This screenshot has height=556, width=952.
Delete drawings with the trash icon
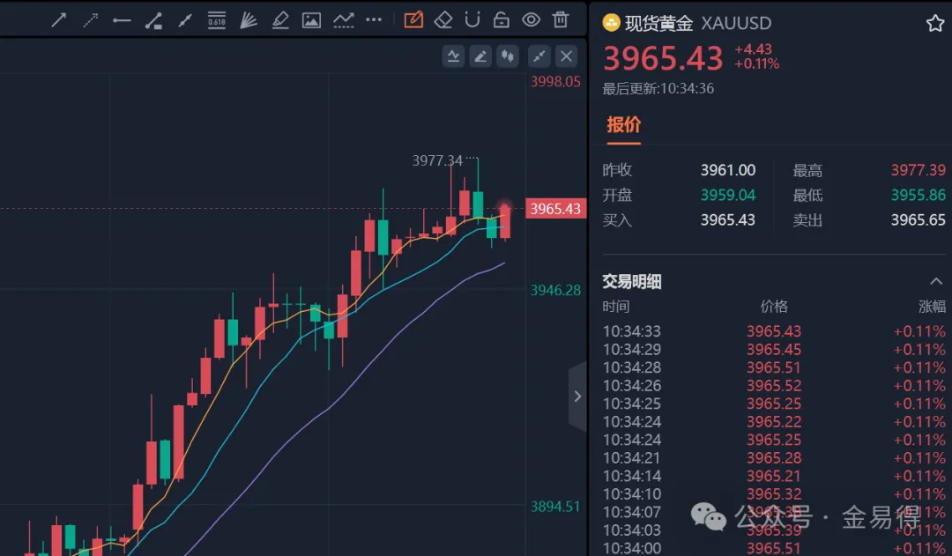561,19
